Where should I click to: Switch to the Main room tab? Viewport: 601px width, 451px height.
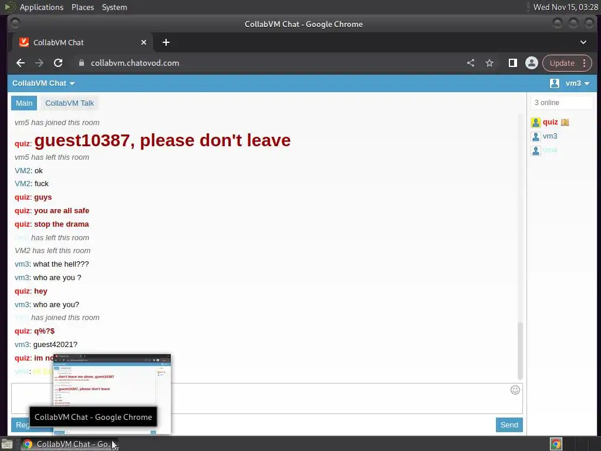point(24,103)
